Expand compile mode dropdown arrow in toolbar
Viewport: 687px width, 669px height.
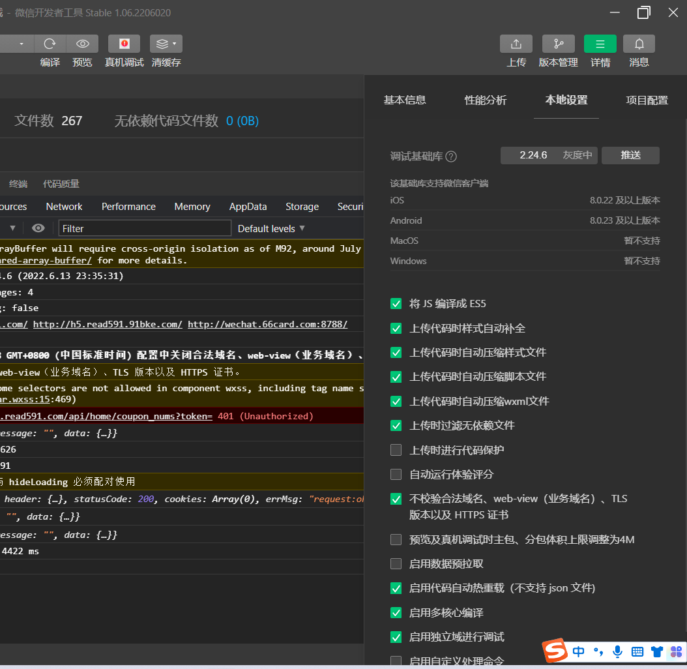(x=21, y=44)
